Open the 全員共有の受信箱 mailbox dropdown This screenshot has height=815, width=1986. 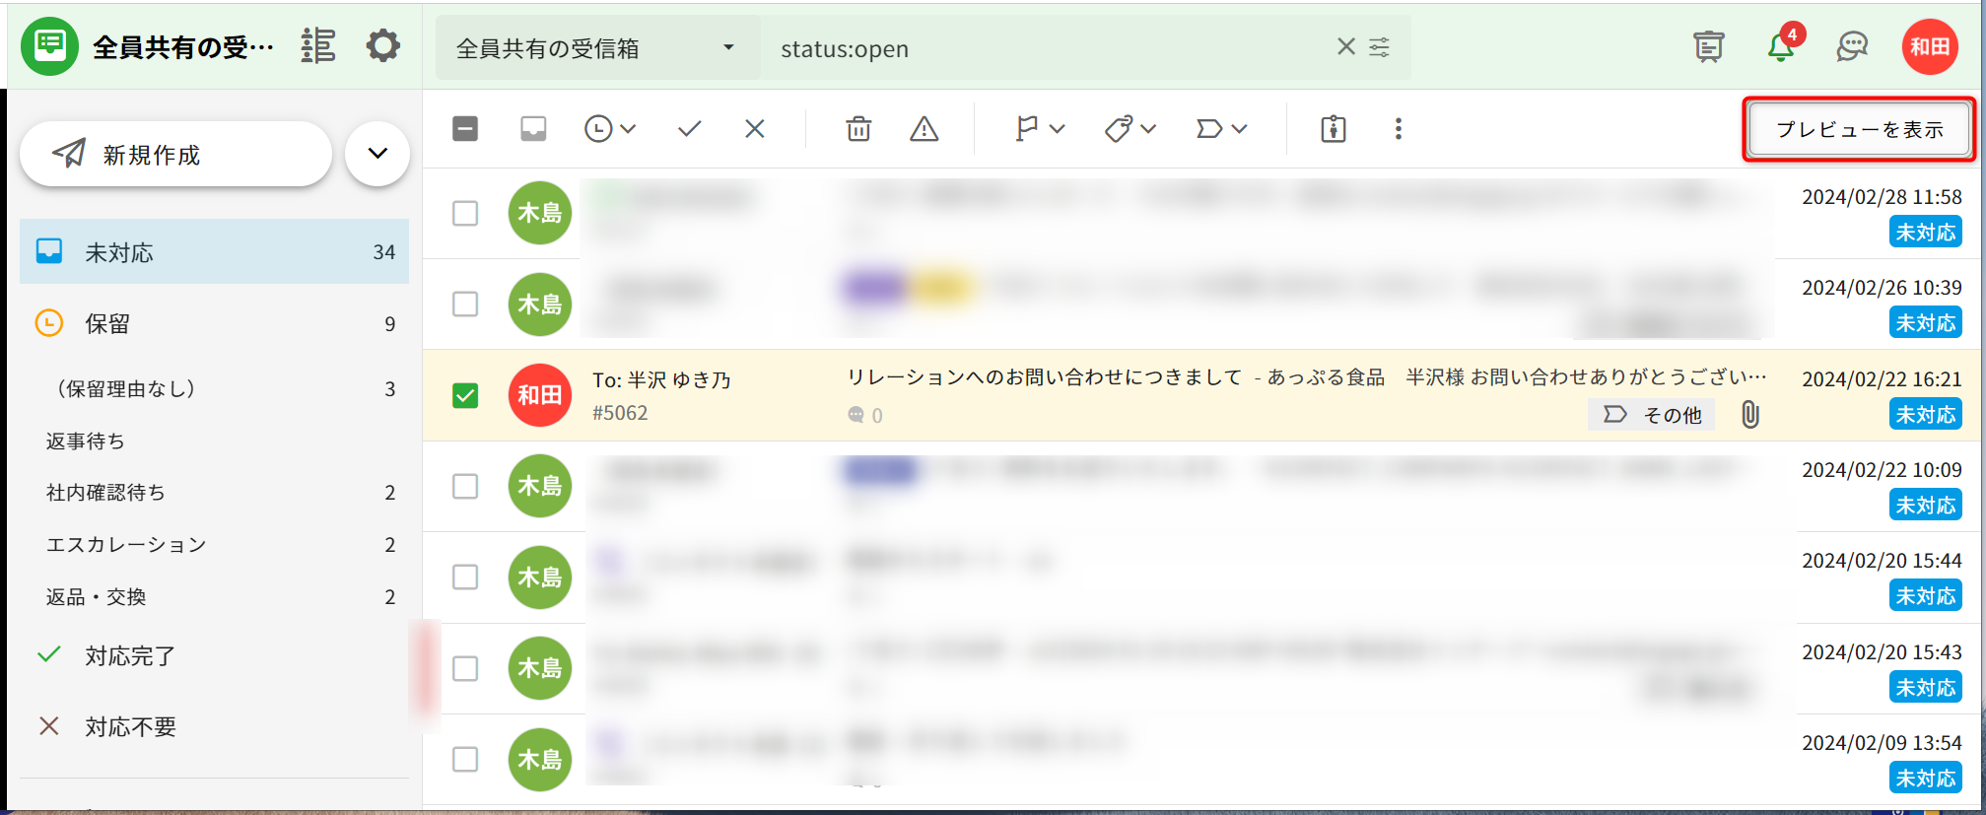(x=596, y=48)
